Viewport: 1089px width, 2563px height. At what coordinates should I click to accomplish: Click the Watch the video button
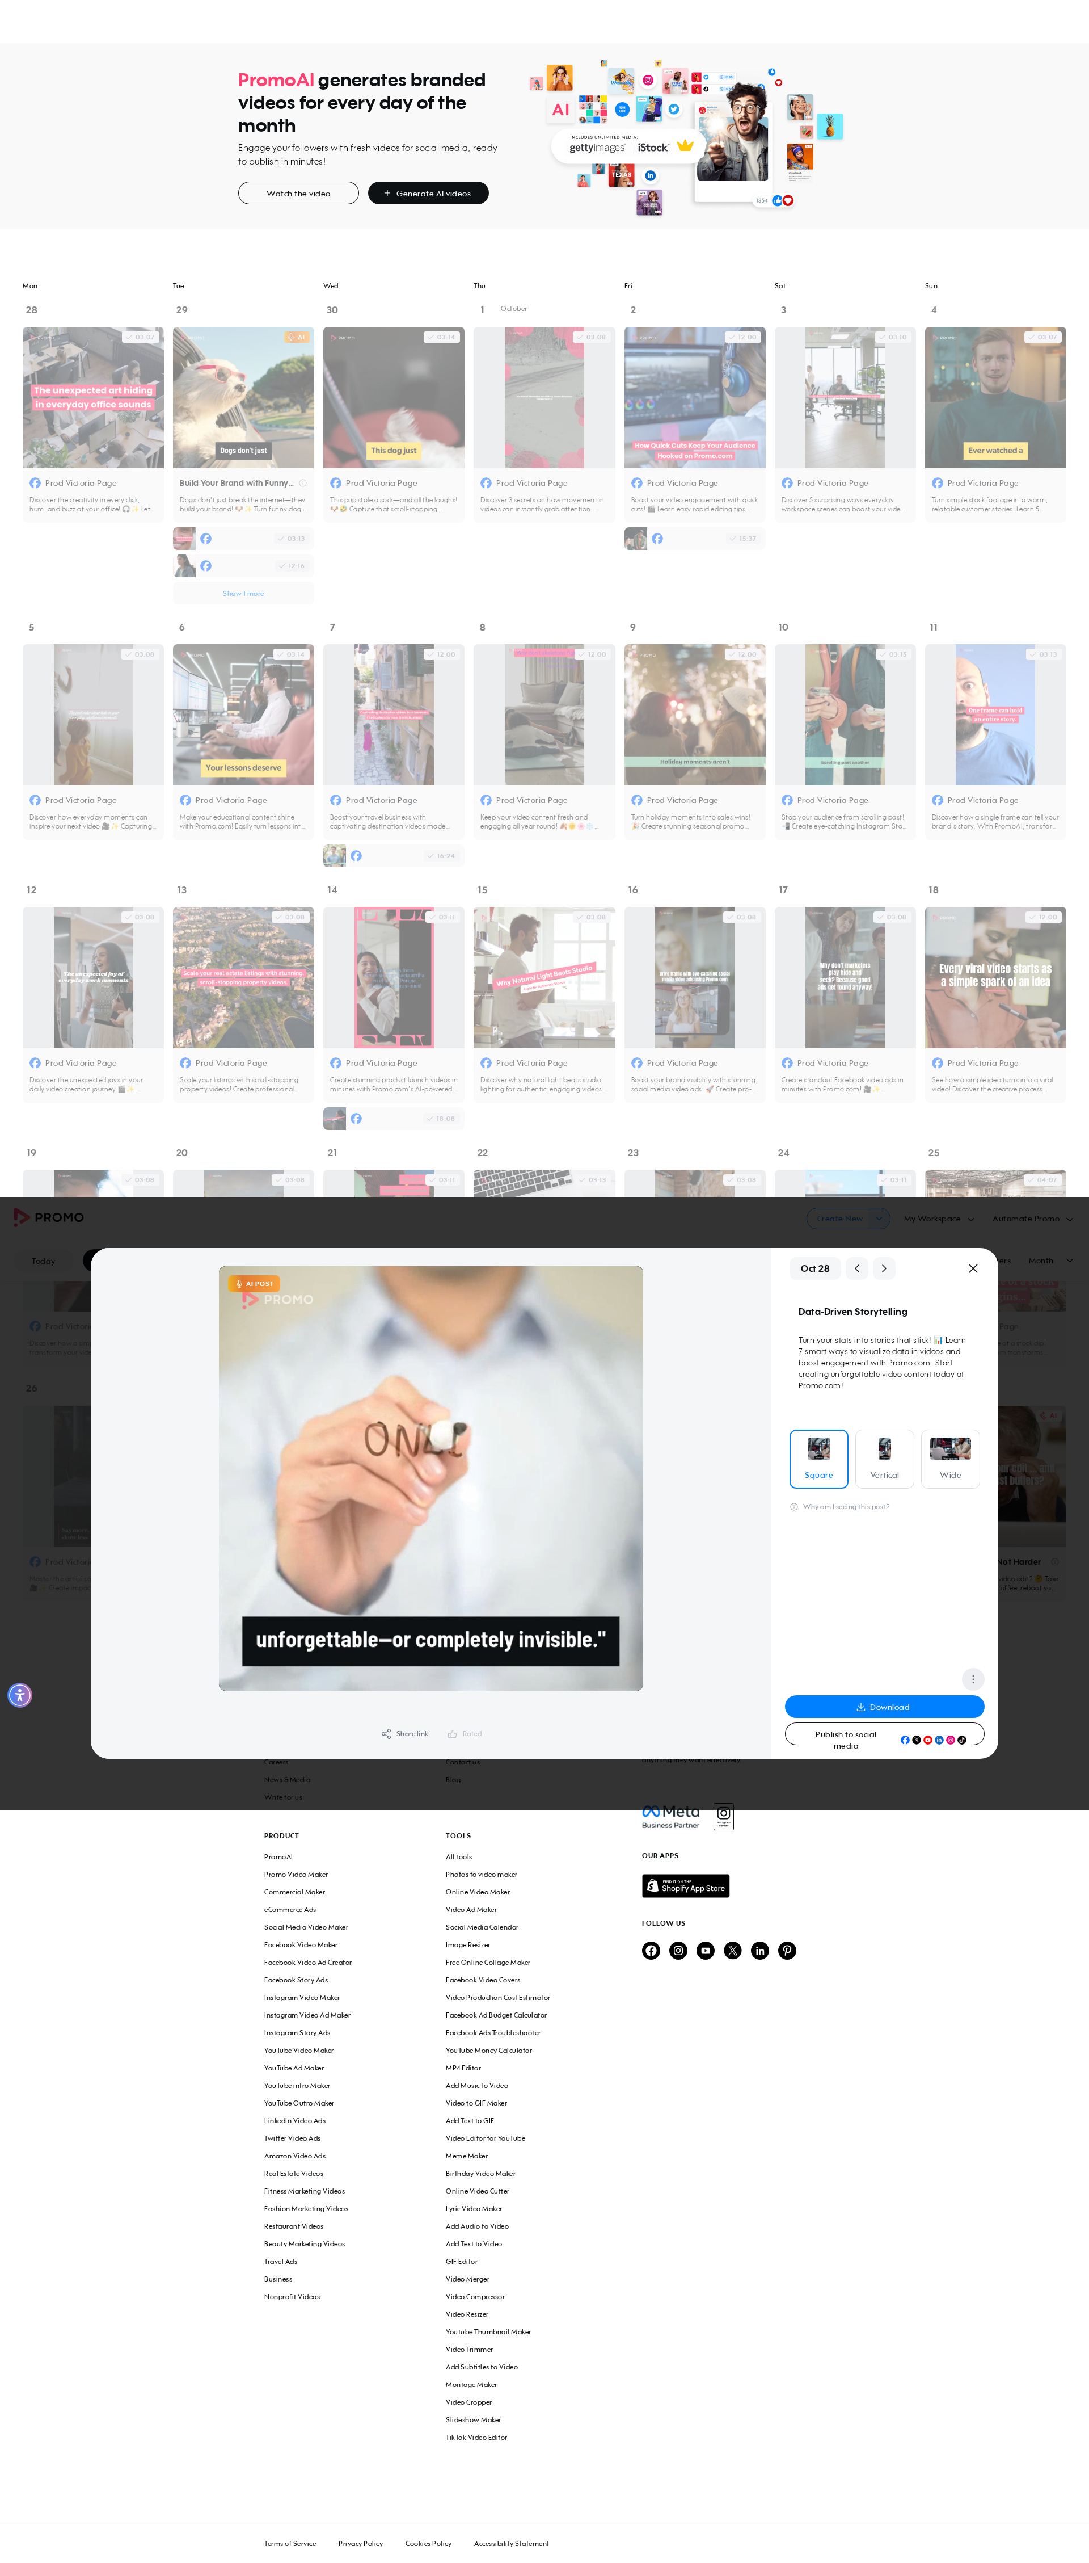298,193
